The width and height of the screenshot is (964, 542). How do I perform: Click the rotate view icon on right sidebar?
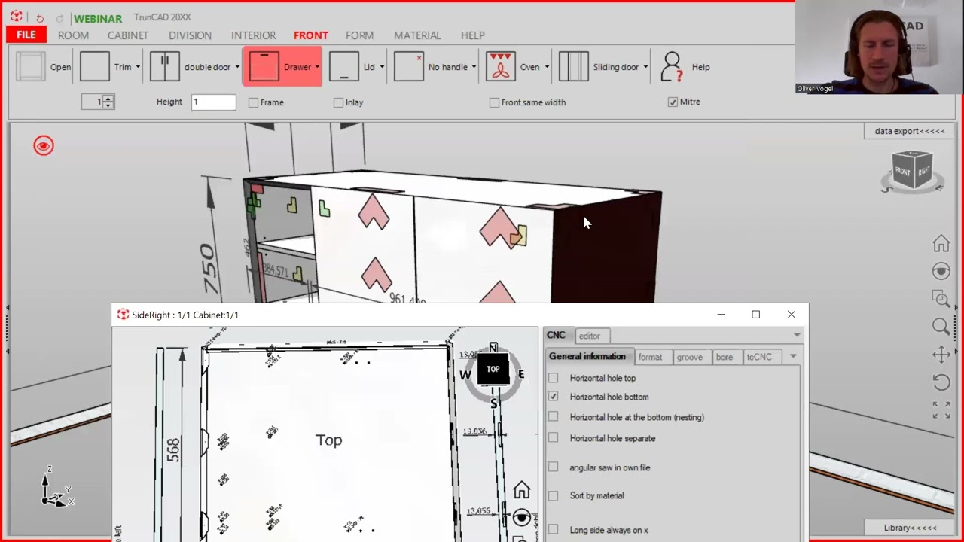point(941,382)
